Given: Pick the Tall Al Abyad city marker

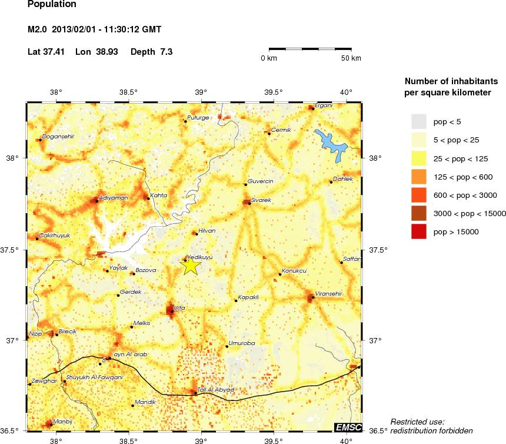Looking at the screenshot, I should pyautogui.click(x=195, y=393).
